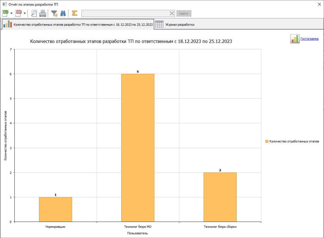Click the funnel filter icon
The image size is (324, 238).
(54, 13)
